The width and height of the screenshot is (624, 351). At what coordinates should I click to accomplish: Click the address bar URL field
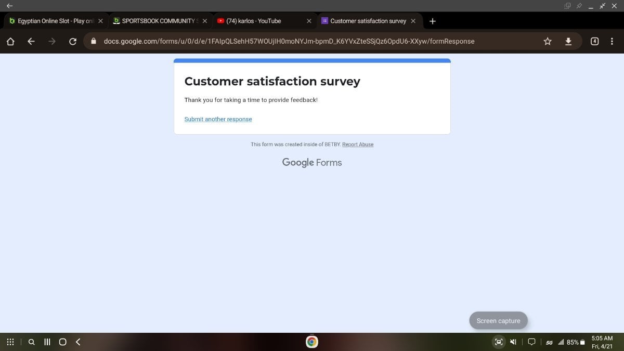coord(289,42)
